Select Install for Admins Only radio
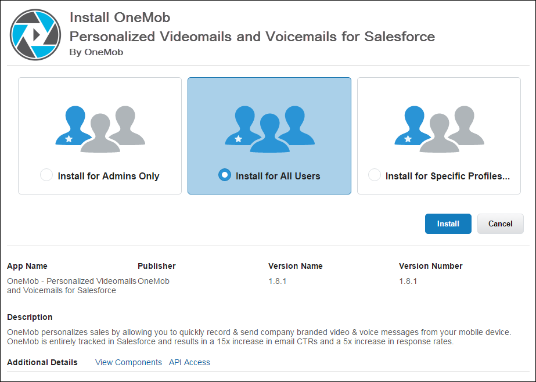Image resolution: width=536 pixels, height=382 pixels. (46, 175)
